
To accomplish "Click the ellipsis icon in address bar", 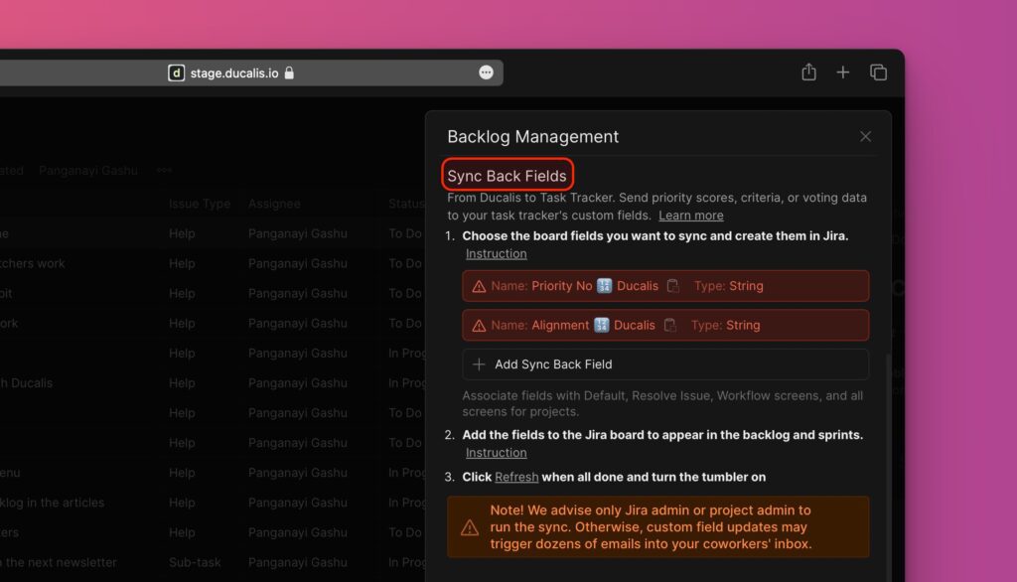I will pos(486,73).
